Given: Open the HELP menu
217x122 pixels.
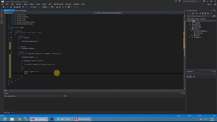Looking at the screenshot, I should coord(83,4).
